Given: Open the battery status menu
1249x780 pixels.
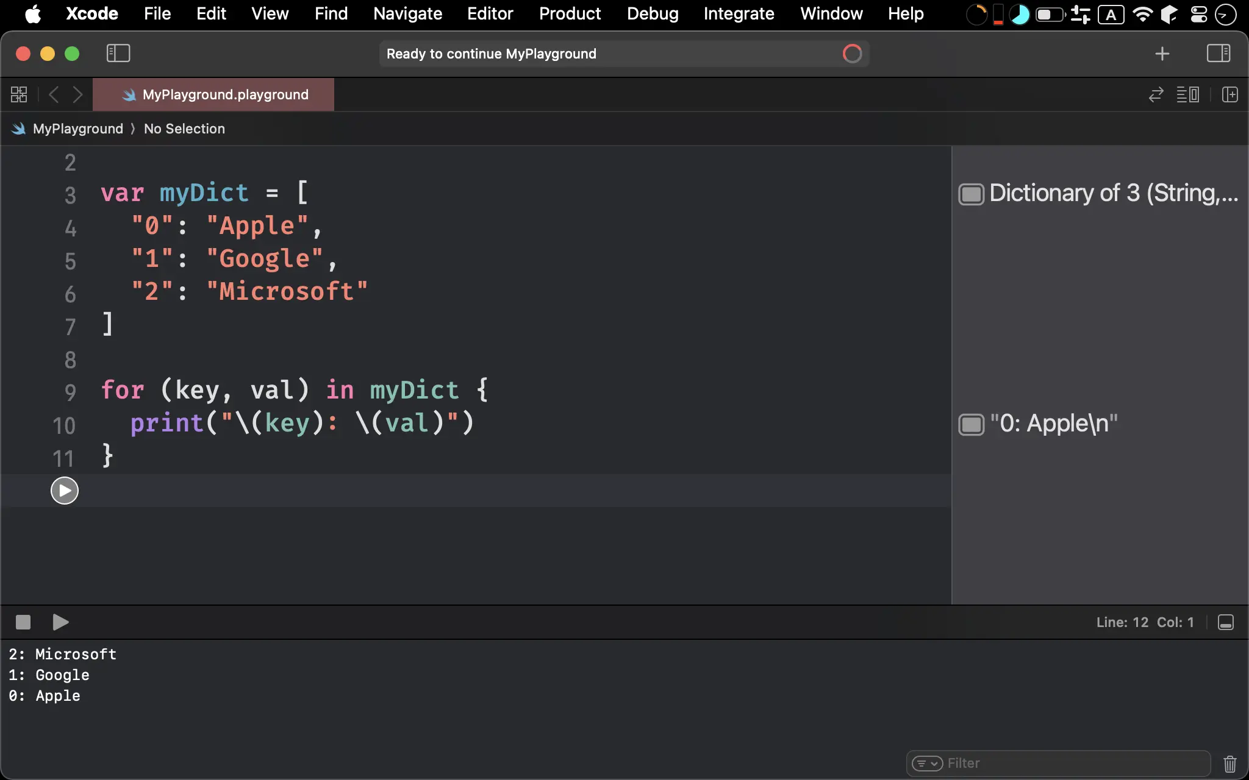Looking at the screenshot, I should coord(1050,14).
